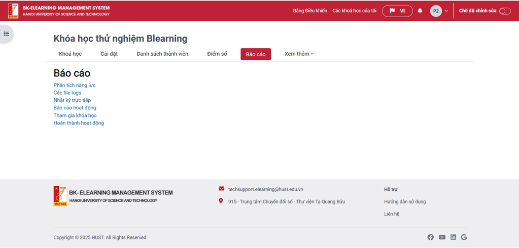Click the Bách Khoa logo in footer

tap(60, 196)
